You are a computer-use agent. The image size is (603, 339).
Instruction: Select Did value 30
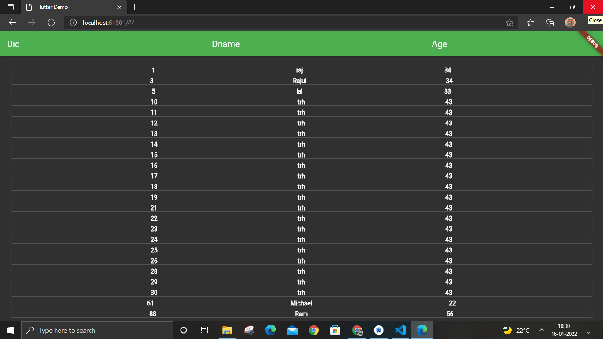pyautogui.click(x=154, y=293)
